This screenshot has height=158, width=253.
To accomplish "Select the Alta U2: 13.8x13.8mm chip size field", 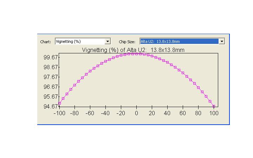I will click(182, 41).
